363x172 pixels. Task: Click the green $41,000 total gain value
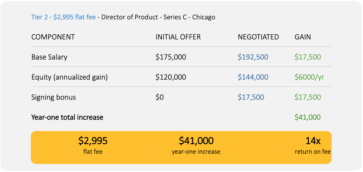coord(308,117)
